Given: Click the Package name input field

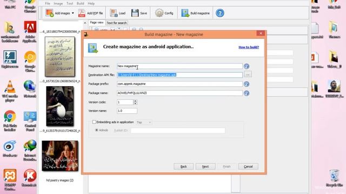Looking at the screenshot, I should (179, 93).
